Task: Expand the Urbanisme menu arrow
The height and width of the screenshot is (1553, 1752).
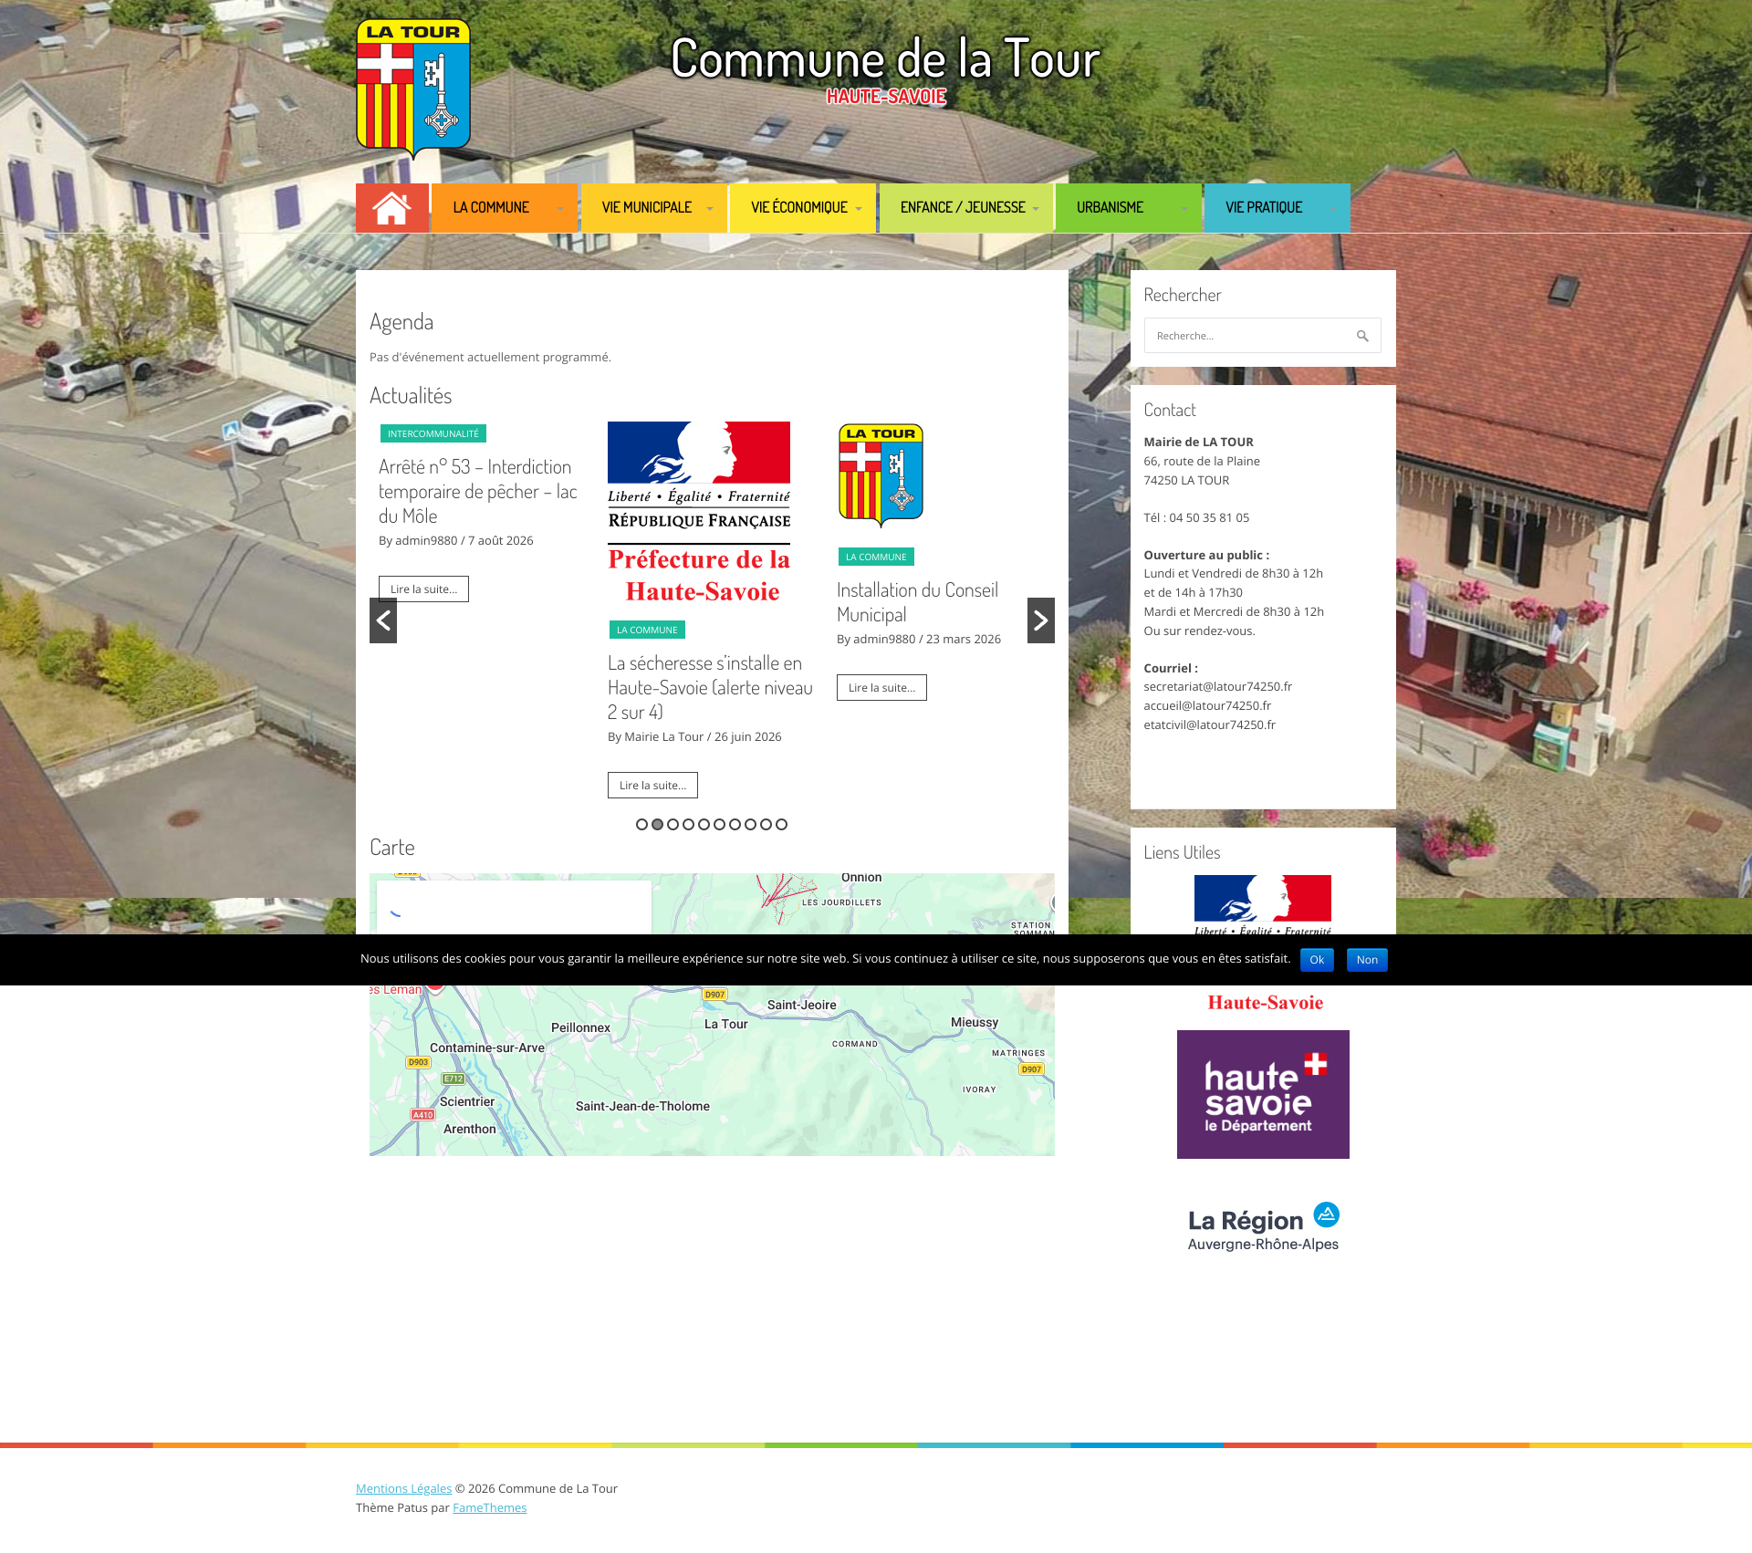Action: (1184, 209)
